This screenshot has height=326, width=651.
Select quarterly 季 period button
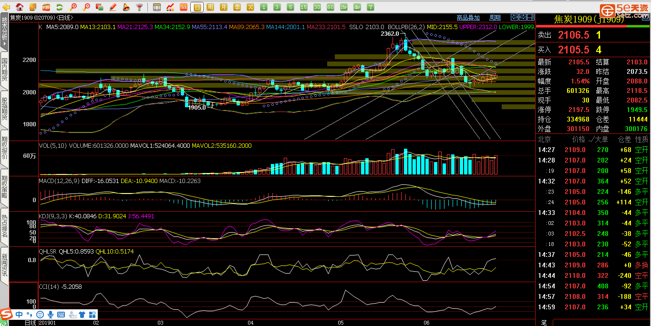(237, 7)
